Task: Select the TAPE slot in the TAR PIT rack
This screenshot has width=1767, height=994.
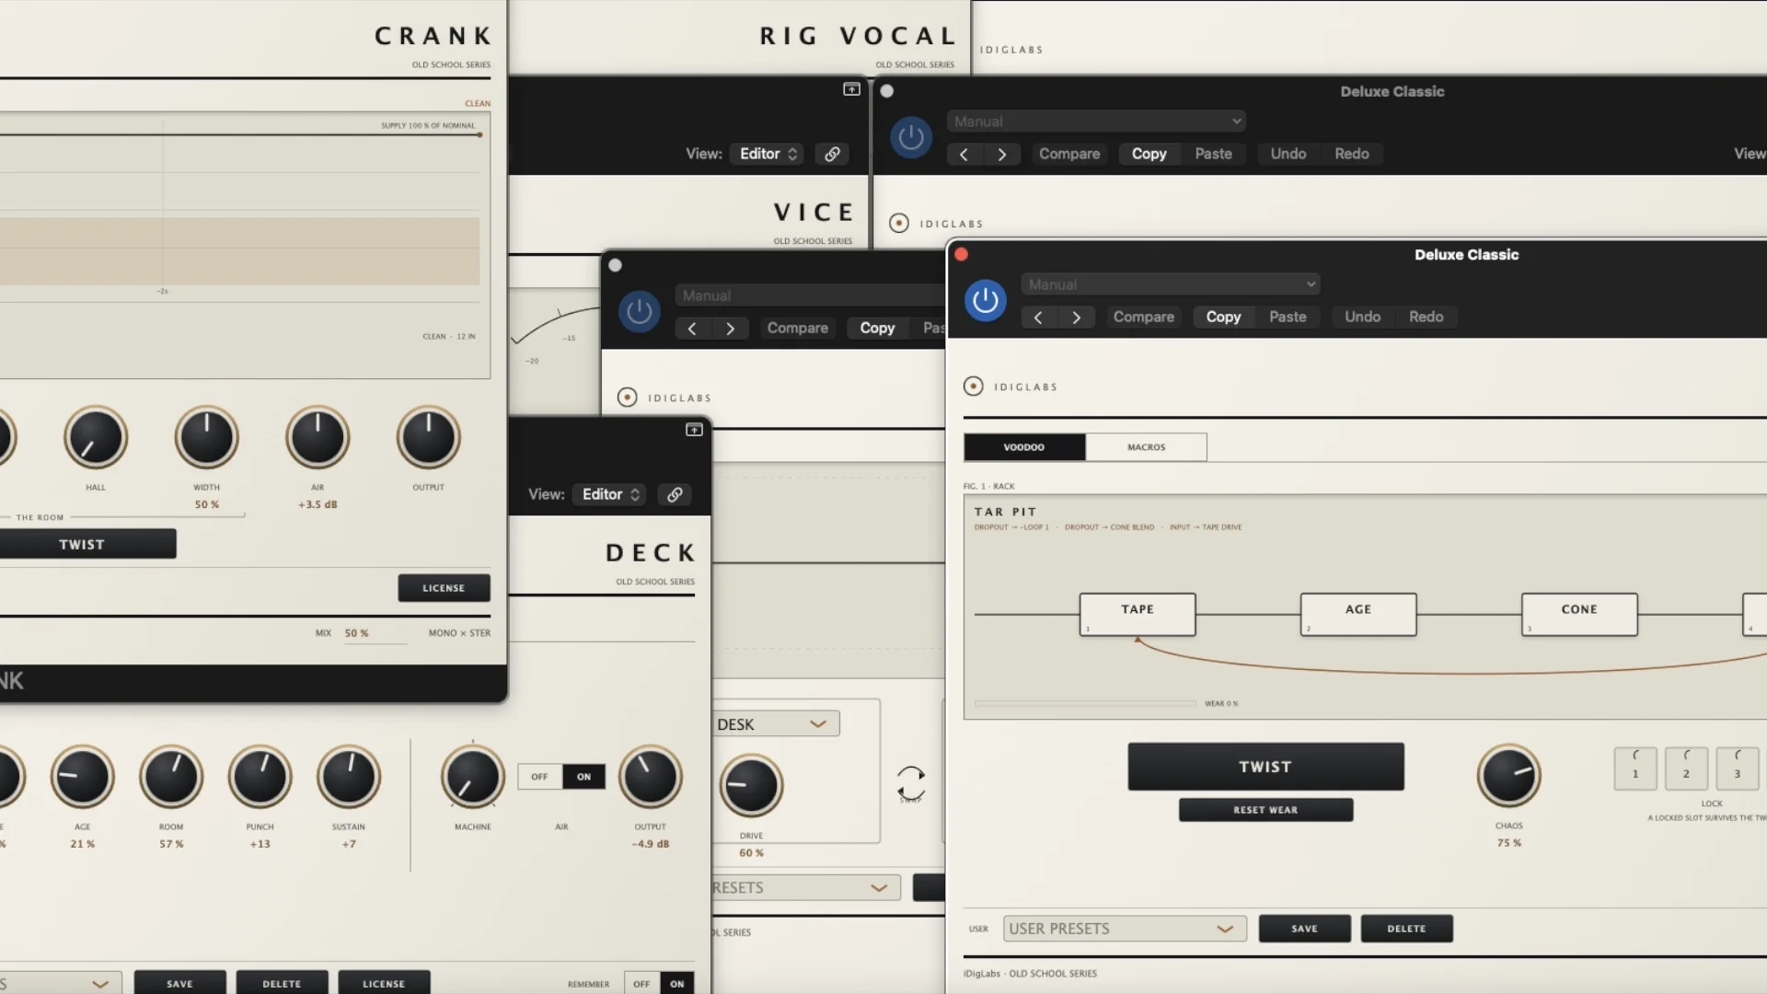Action: click(1138, 614)
